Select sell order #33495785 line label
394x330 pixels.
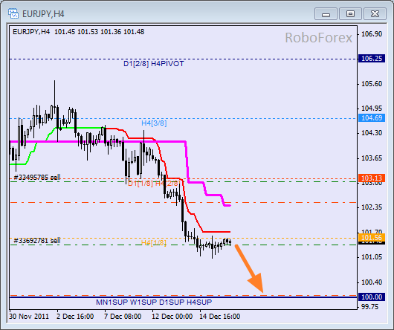click(37, 178)
